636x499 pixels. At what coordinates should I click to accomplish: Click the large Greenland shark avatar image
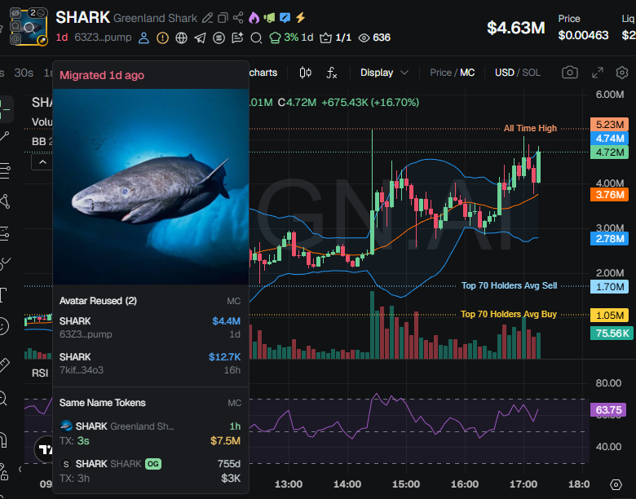(151, 187)
